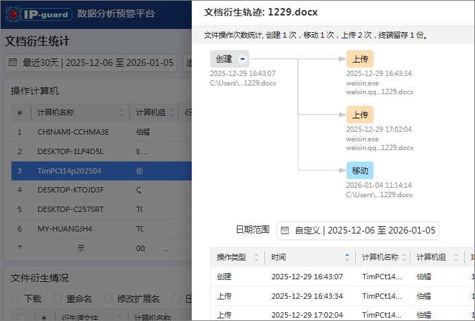This screenshot has width=475, height=321.
Task: Sort detail table by 操作类型 column
Action: pyautogui.click(x=256, y=257)
